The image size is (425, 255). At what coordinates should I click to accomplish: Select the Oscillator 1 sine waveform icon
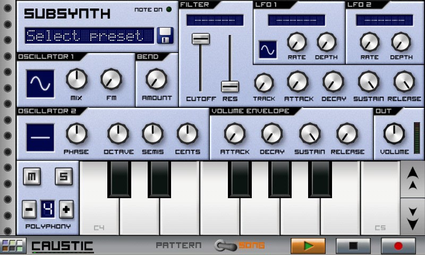point(40,83)
